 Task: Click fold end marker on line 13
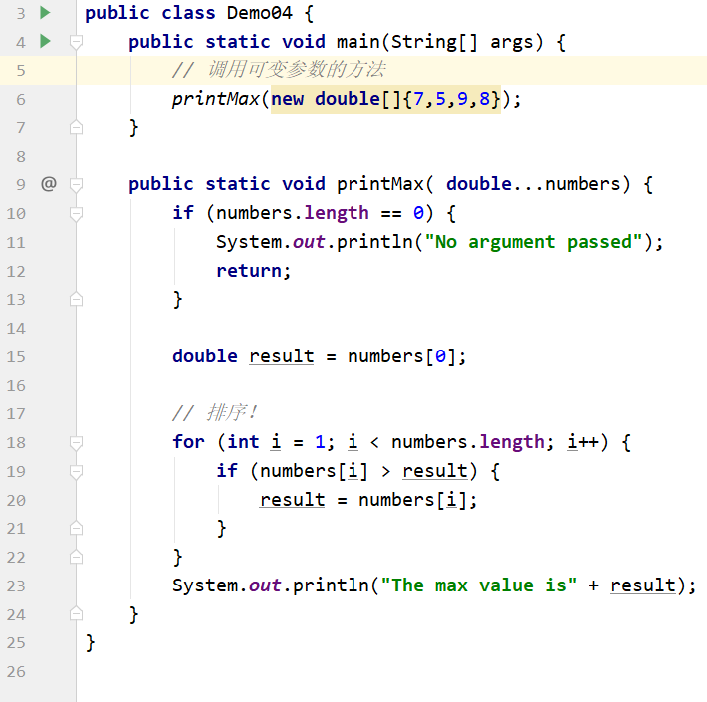(76, 300)
